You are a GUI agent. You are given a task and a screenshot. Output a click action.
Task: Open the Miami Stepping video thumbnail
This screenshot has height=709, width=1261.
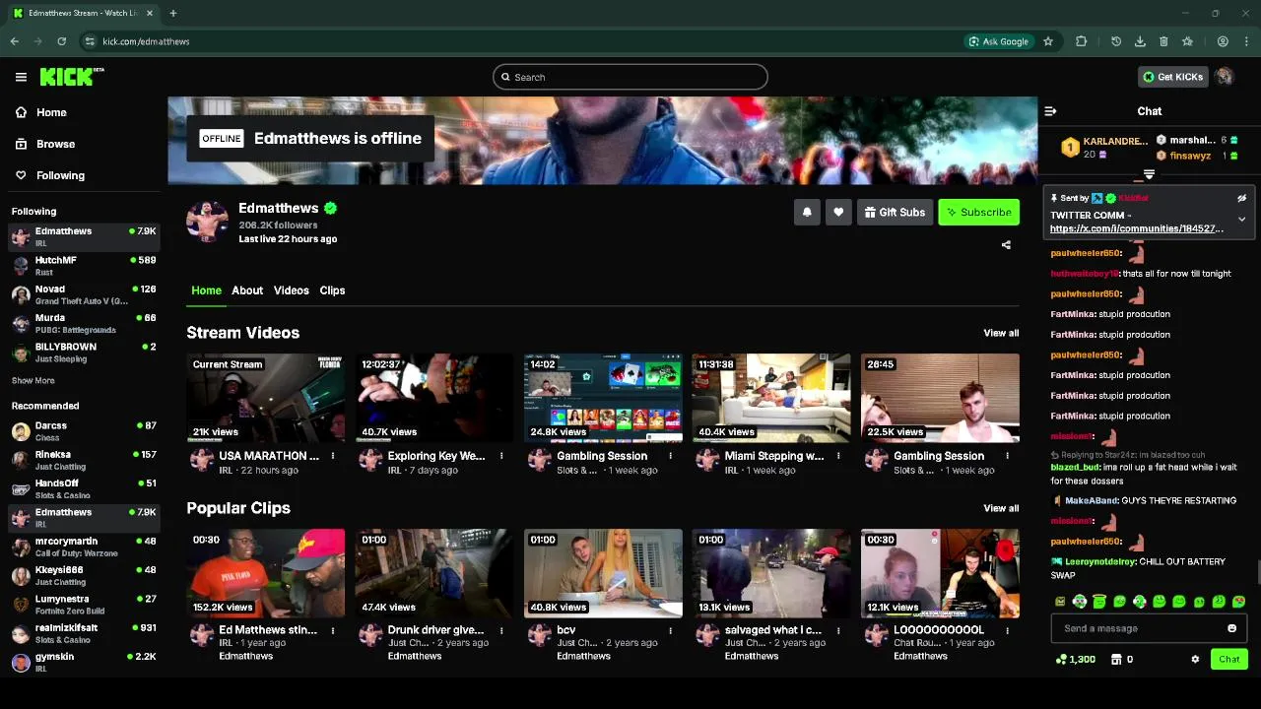(x=771, y=398)
